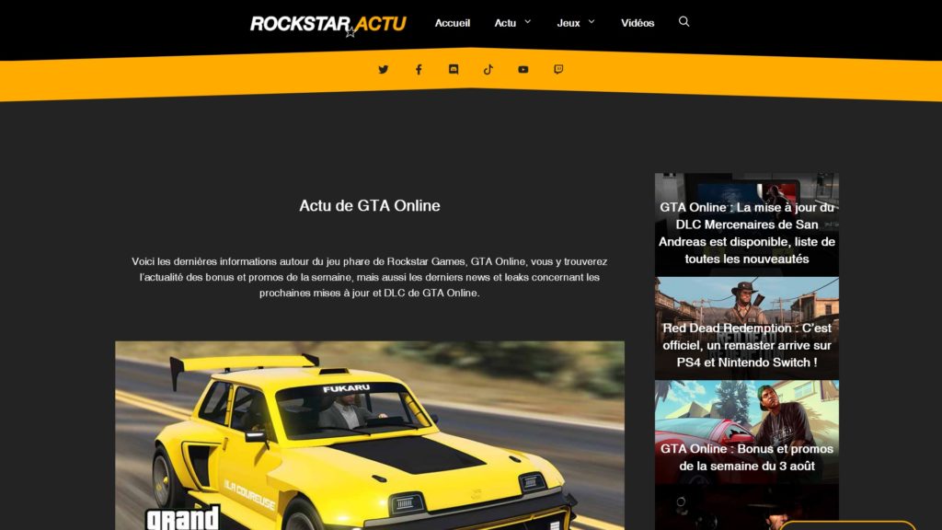
Task: Open the TikTok social icon
Action: [488, 70]
